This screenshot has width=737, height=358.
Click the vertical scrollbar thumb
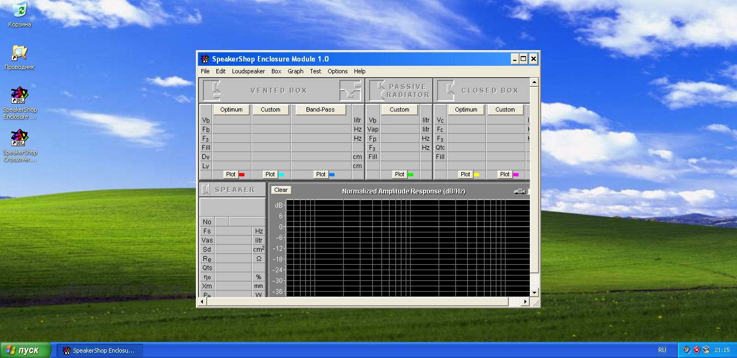534,180
